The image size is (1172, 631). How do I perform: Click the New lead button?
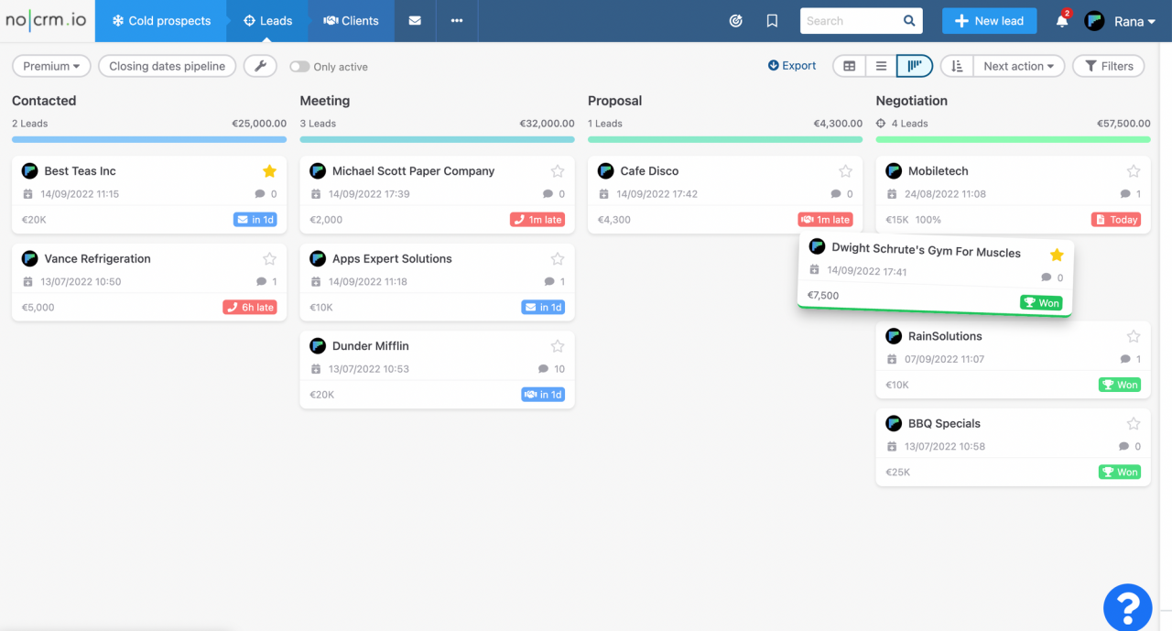click(989, 19)
